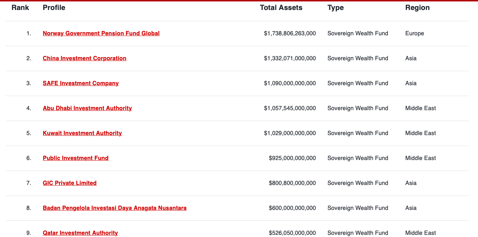The image size is (478, 237).
Task: Open the Kuwait Investment Authority link
Action: pos(82,133)
